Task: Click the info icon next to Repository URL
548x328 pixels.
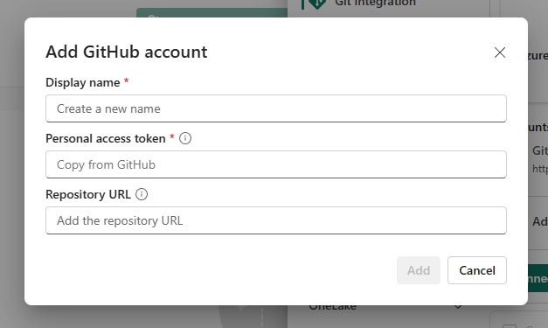Action: [142, 194]
